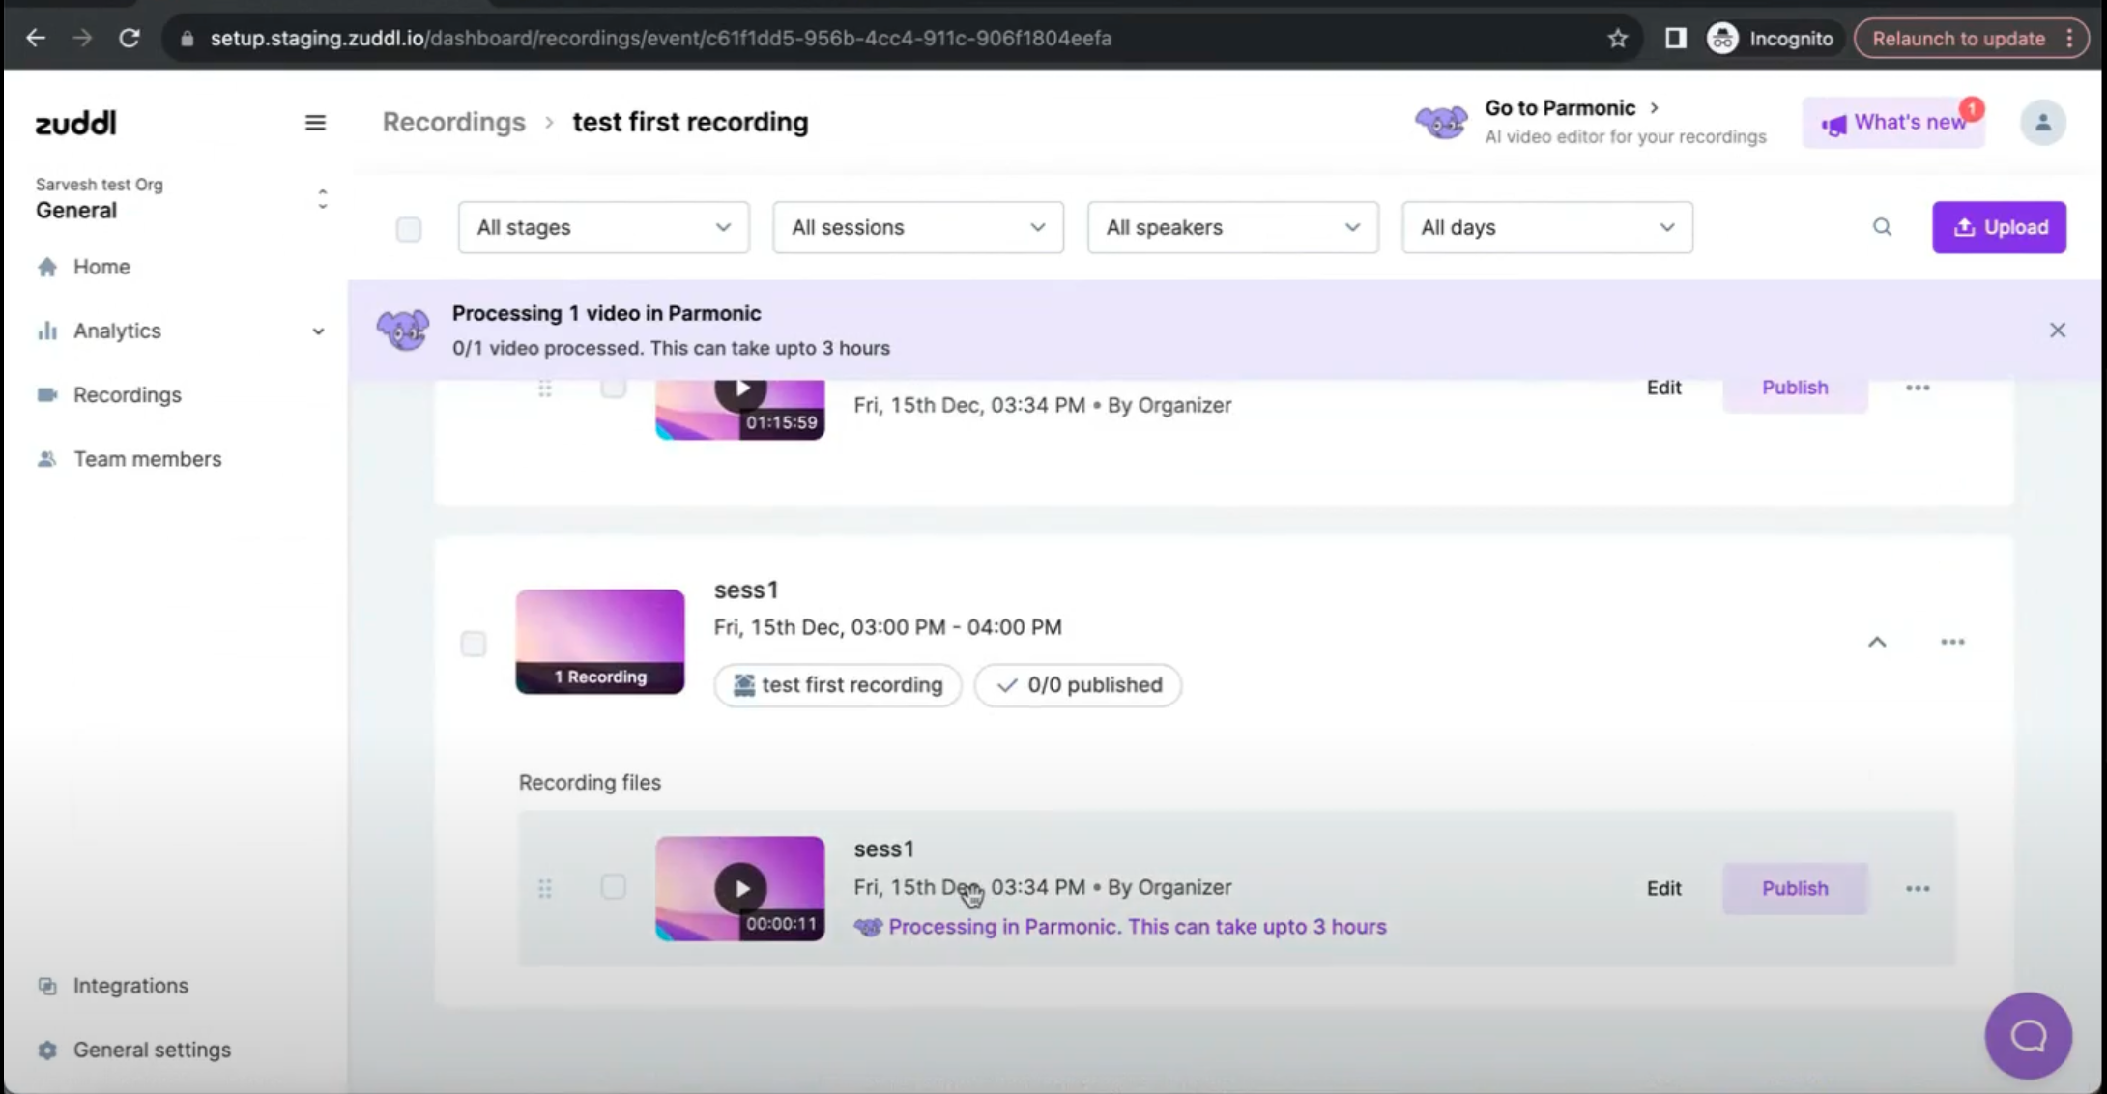Collapse the sess1 session with chevron
The image size is (2107, 1094).
tap(1876, 643)
